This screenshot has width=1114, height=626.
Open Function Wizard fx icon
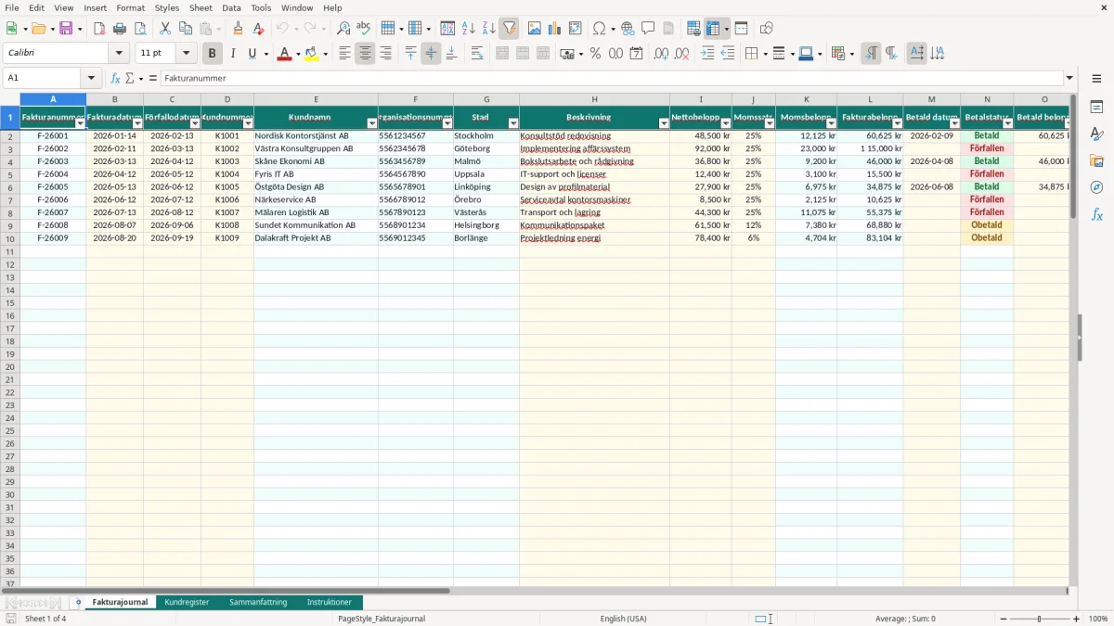pos(115,78)
